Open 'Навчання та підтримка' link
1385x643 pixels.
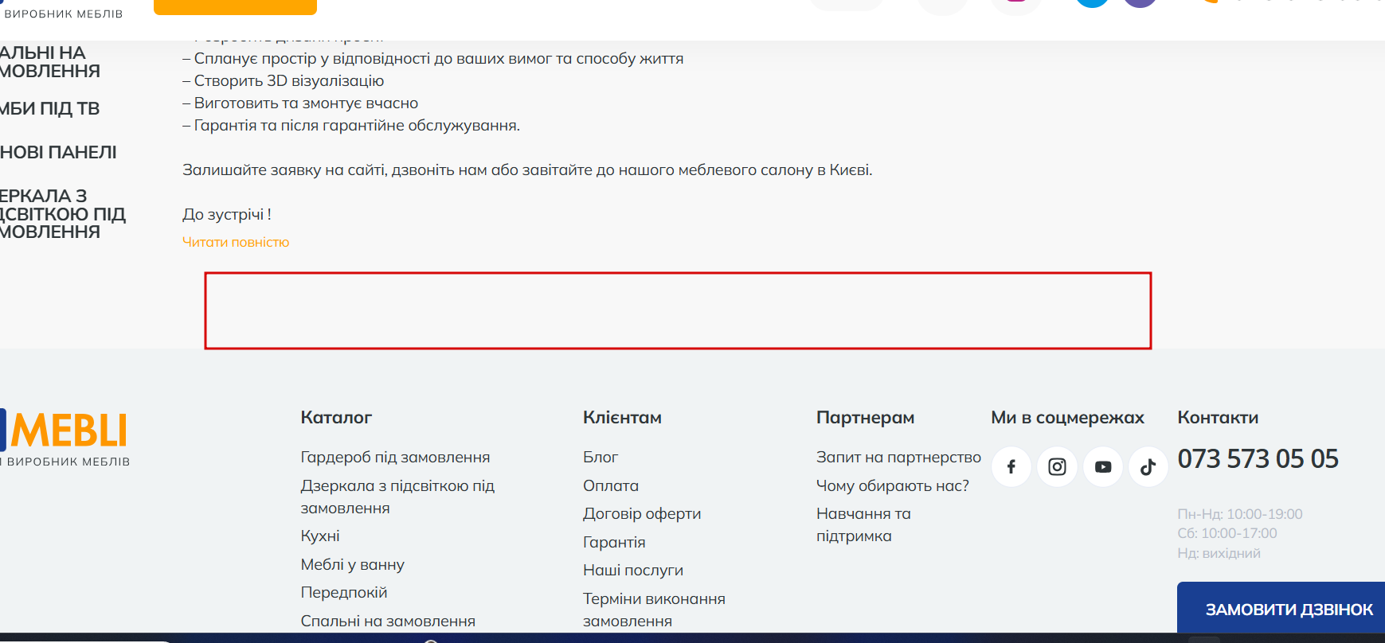coord(863,525)
